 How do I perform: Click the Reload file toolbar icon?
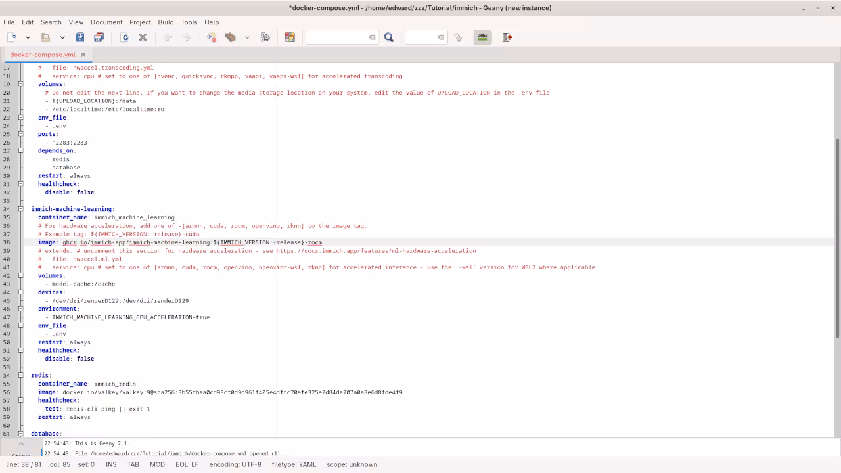[x=125, y=37]
